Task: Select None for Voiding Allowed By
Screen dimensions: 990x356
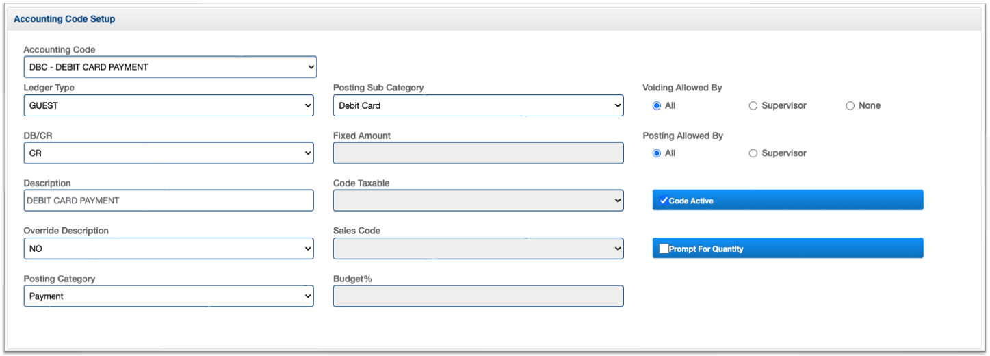Action: click(850, 106)
